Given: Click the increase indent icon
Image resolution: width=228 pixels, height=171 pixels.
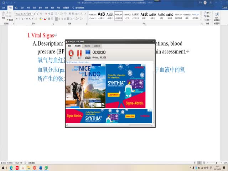Looking at the screenshot, I should pyautogui.click(x=73, y=14).
